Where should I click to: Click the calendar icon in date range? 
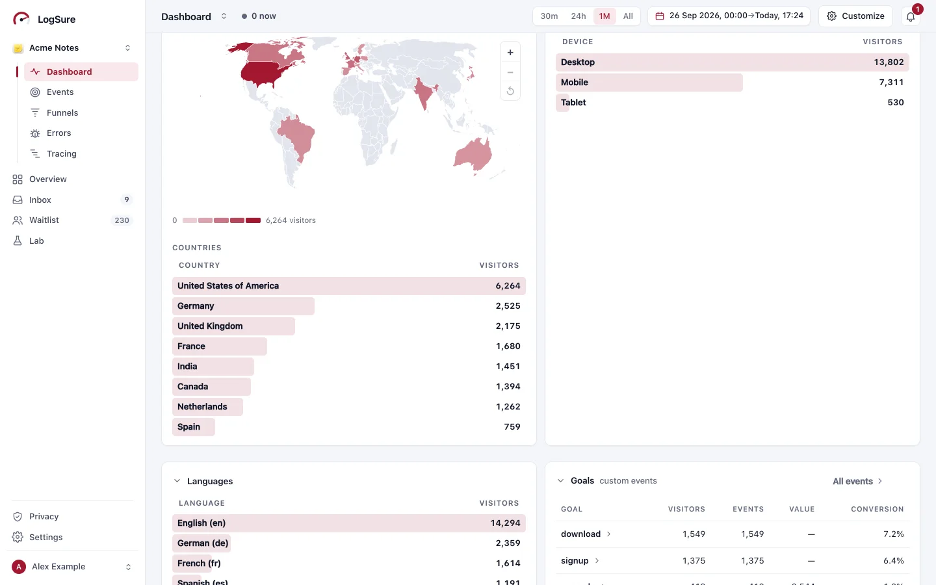click(x=660, y=16)
